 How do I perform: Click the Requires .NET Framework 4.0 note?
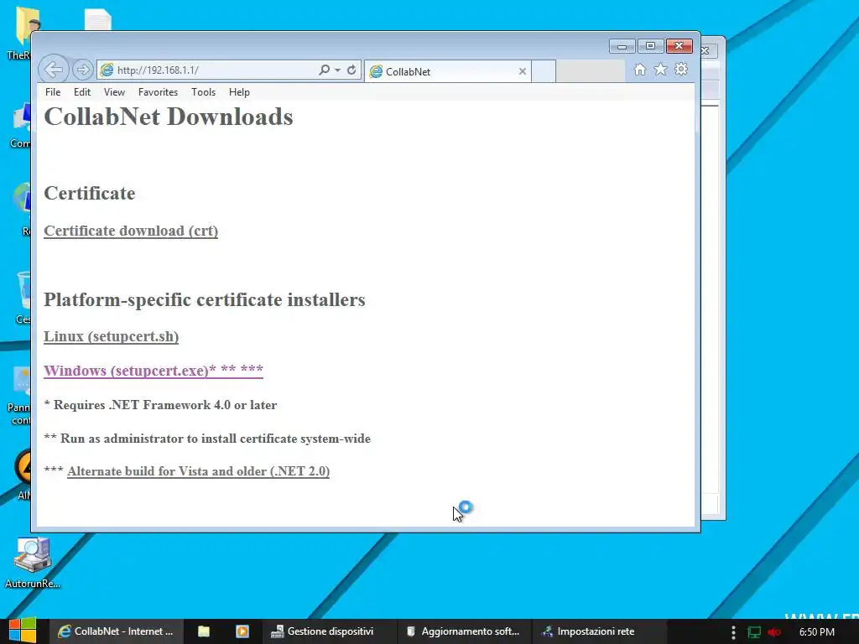click(160, 405)
